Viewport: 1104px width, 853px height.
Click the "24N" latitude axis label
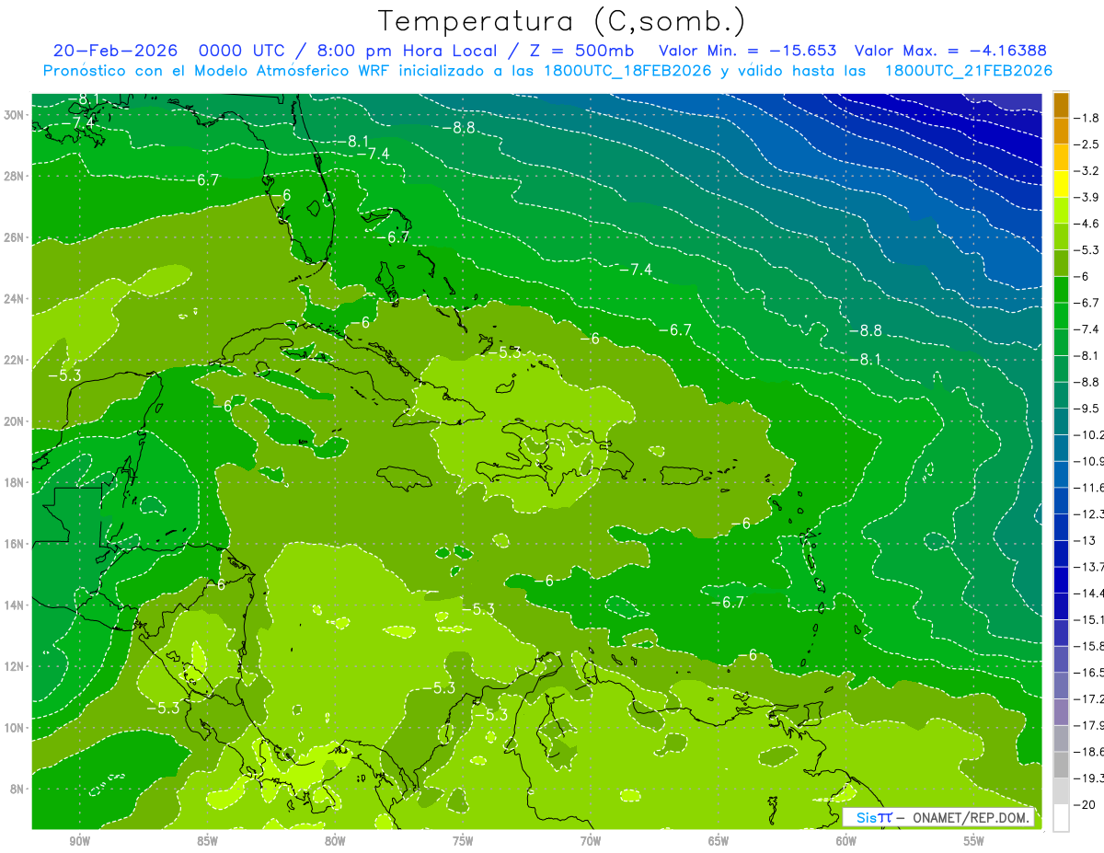15,299
